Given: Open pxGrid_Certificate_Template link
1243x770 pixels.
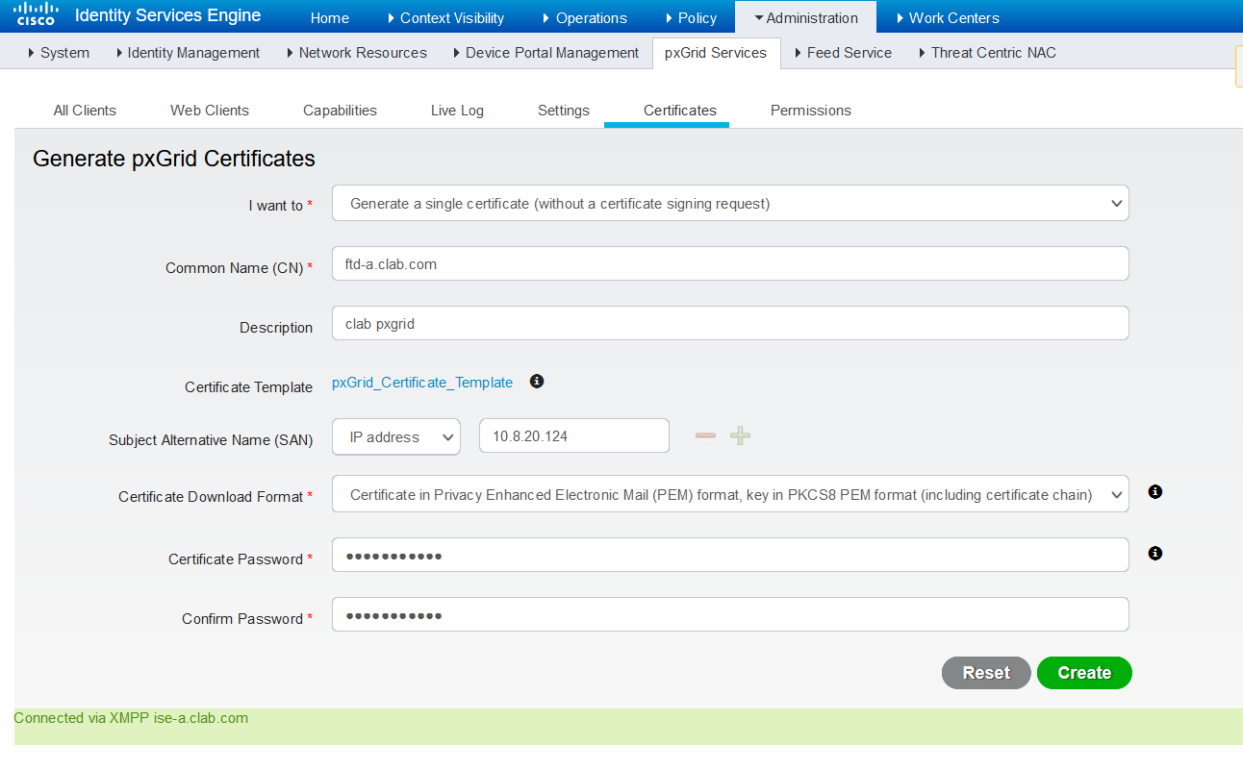Looking at the screenshot, I should click(x=422, y=383).
